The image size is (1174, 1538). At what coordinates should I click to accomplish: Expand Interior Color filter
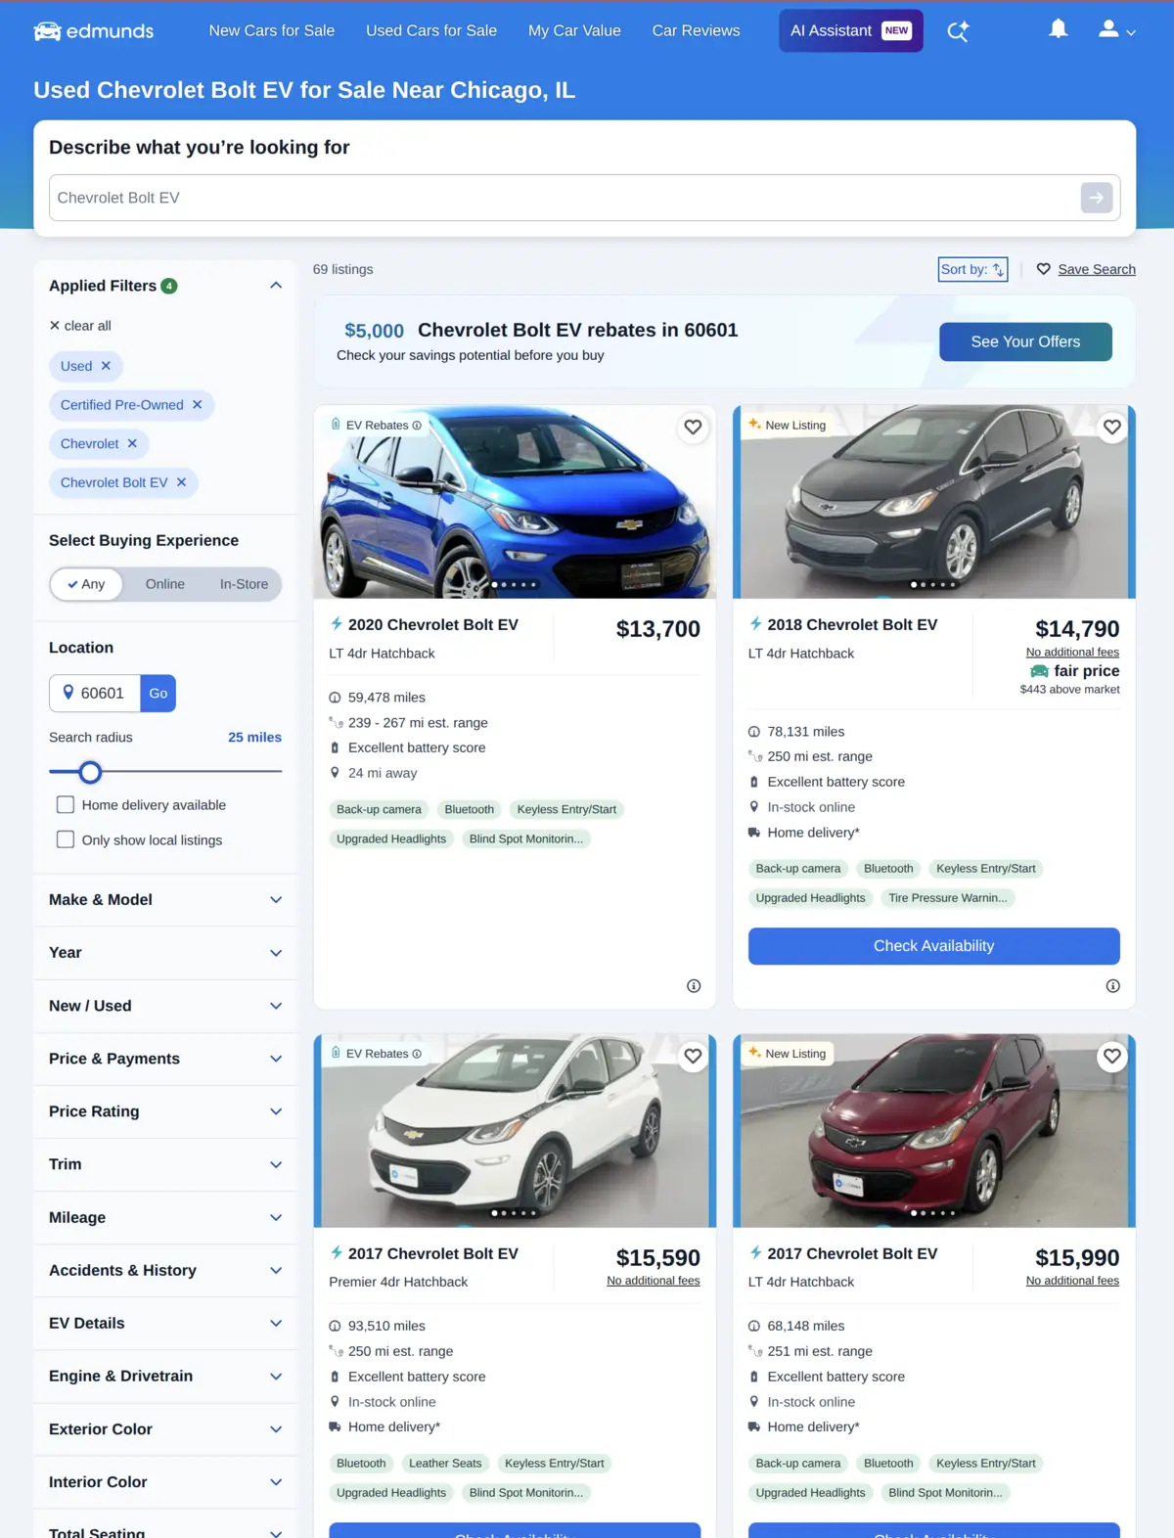click(x=165, y=1482)
